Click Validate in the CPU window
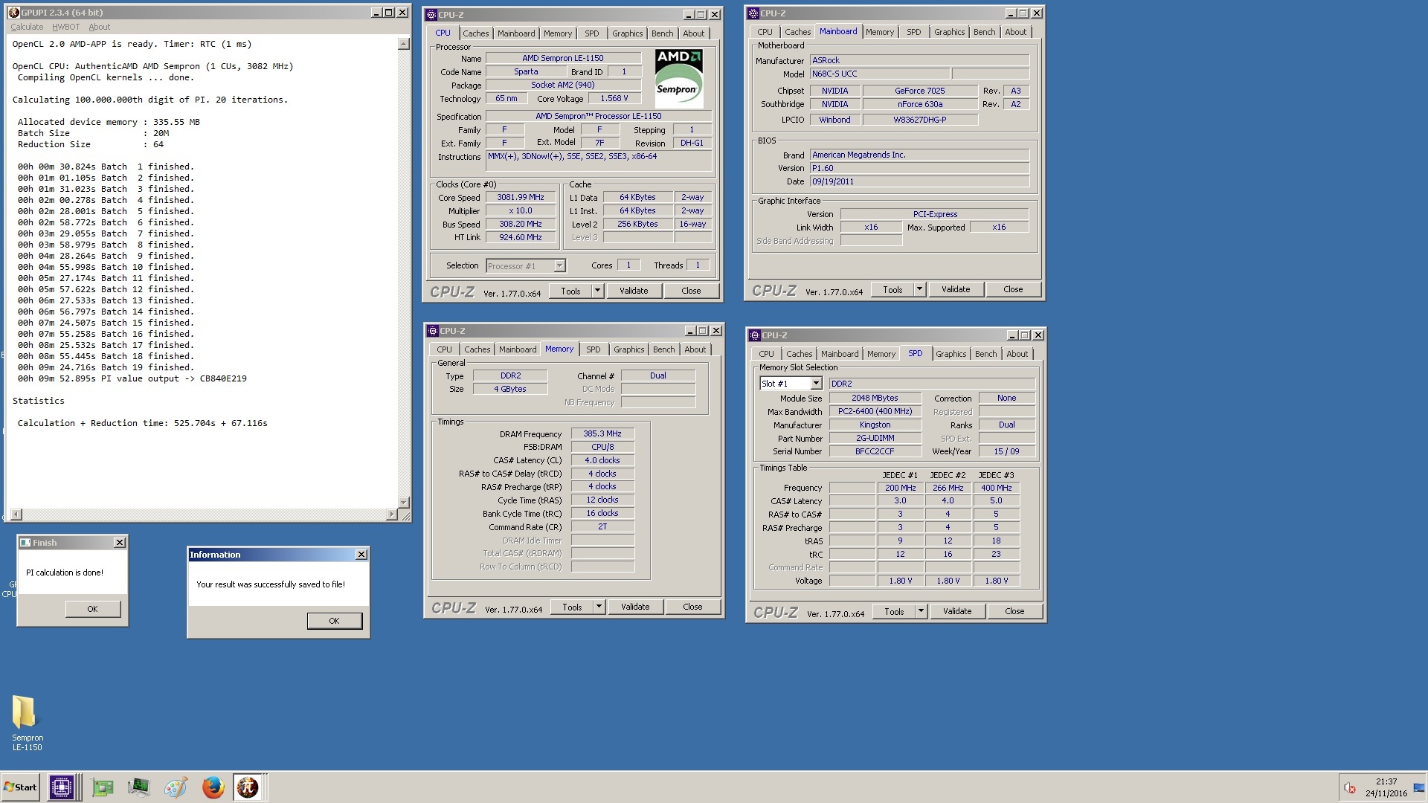 [634, 291]
